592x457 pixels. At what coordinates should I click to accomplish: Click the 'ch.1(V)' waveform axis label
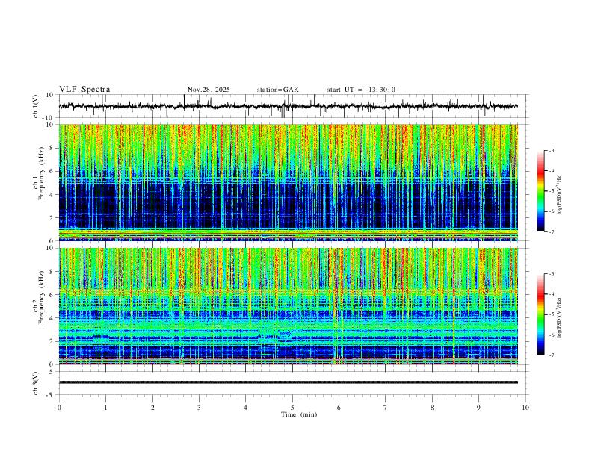[36, 106]
